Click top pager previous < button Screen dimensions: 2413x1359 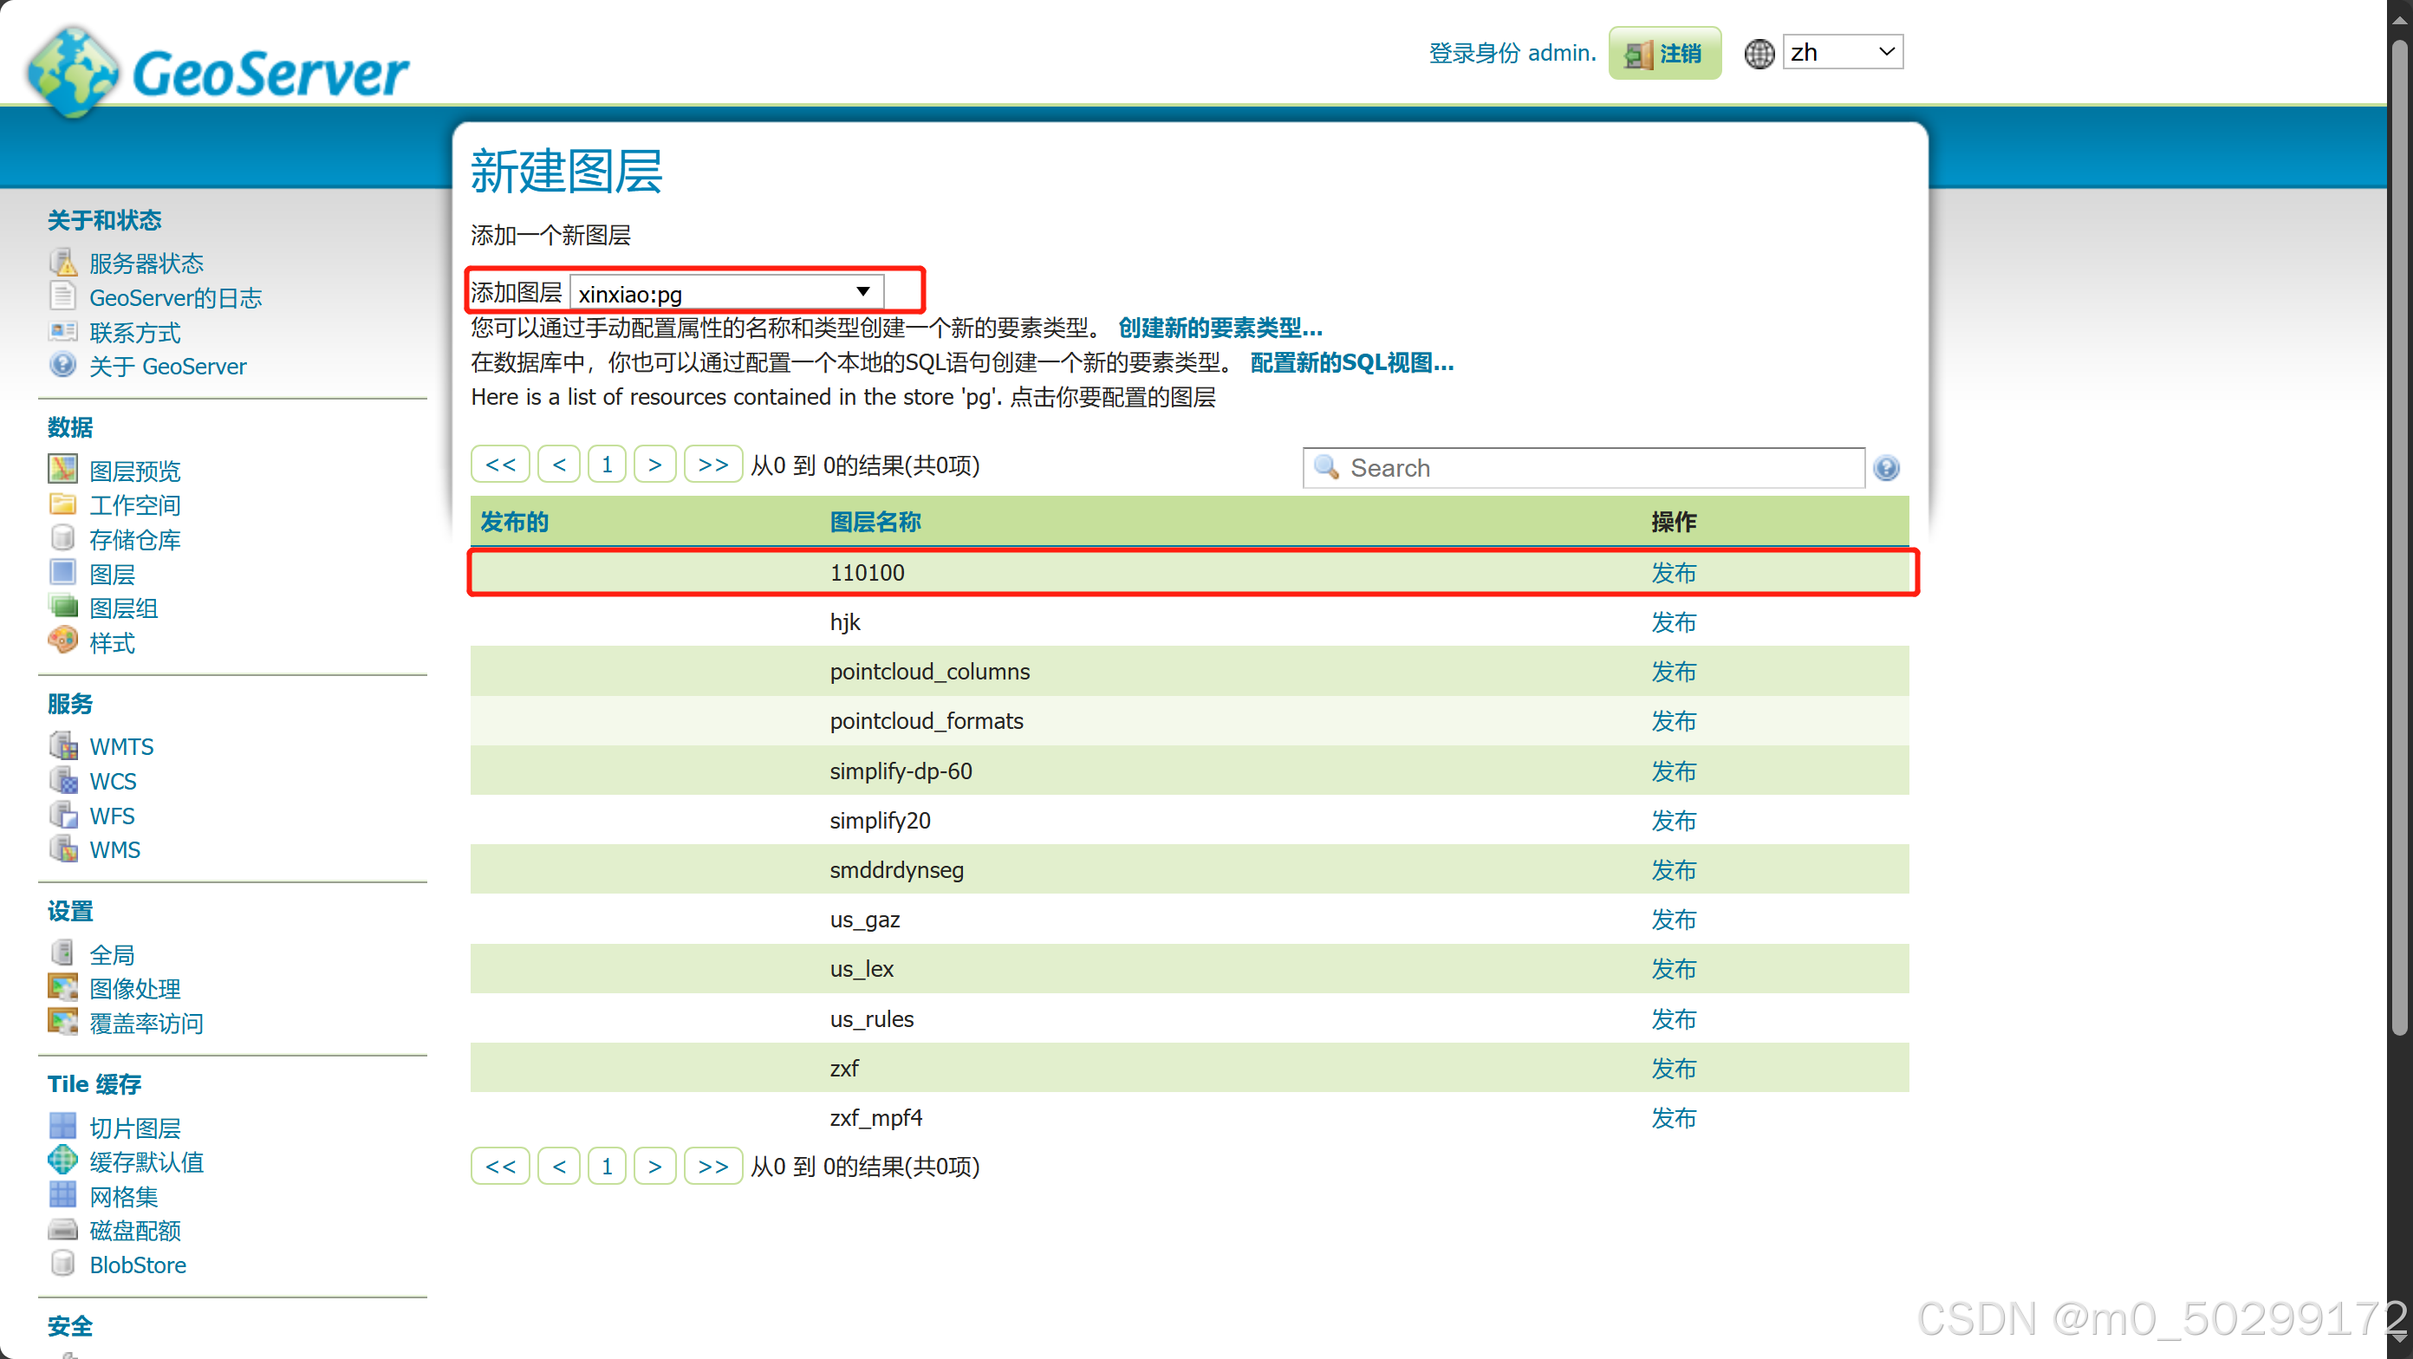(x=559, y=465)
